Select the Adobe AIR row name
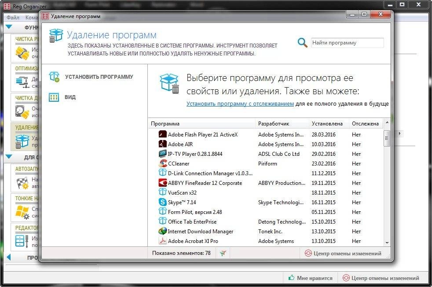Viewport: 432px width, 287px height. [x=180, y=144]
